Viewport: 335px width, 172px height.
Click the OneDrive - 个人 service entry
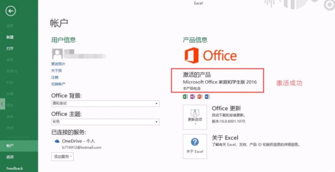pyautogui.click(x=78, y=141)
